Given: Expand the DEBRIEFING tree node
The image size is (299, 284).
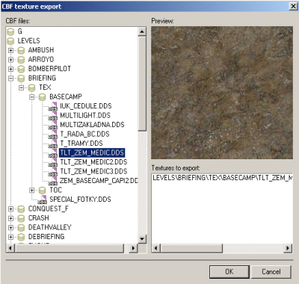Looking at the screenshot, I should click(x=10, y=237).
